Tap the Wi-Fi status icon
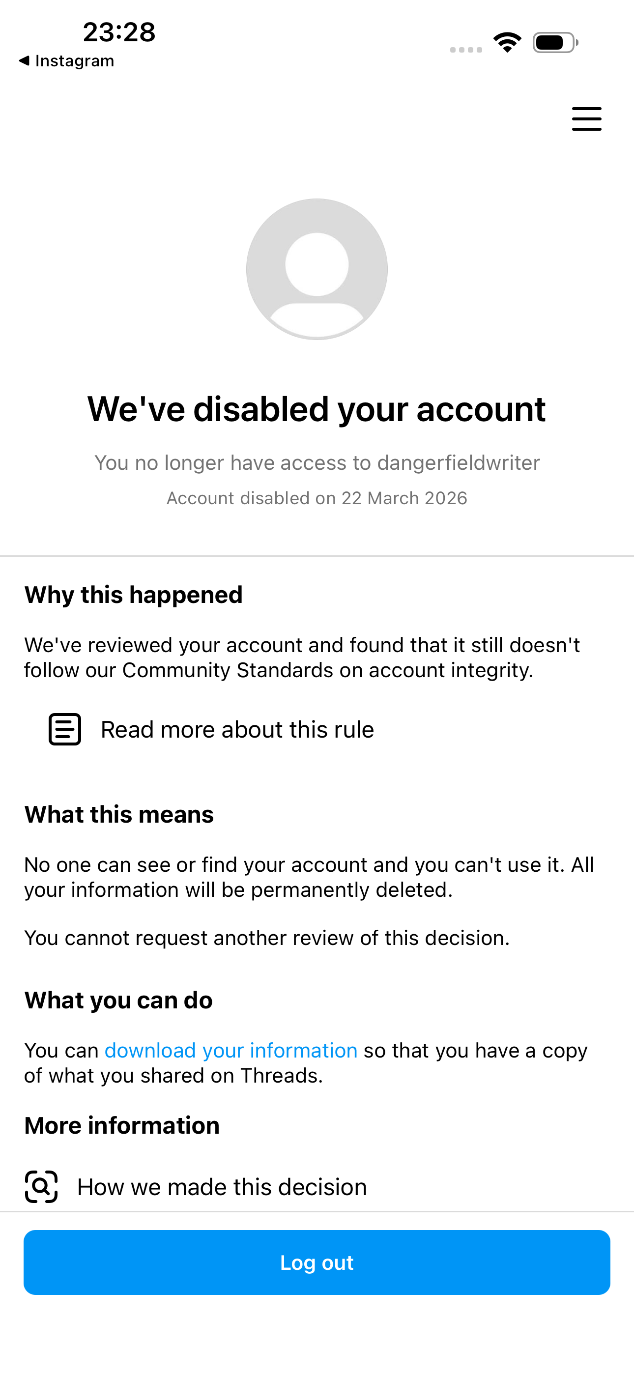This screenshot has height=1374, width=634. [x=507, y=43]
